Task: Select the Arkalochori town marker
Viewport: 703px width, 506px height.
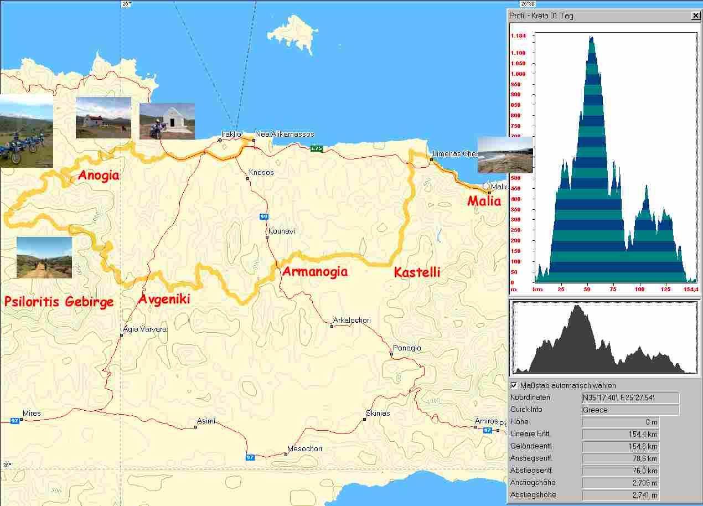Action: [332, 326]
